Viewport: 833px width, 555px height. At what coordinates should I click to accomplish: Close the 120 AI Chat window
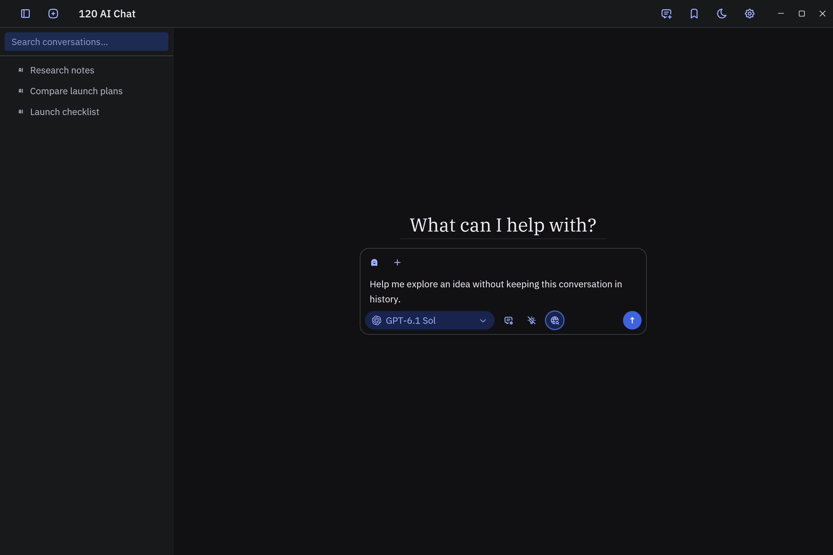coord(822,14)
